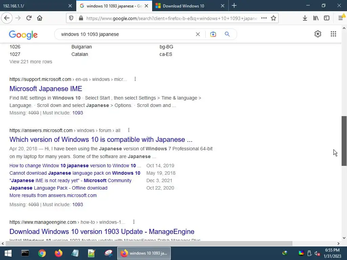Click the muted volume tray icon
This screenshot has height=260, width=347.
pos(317,253)
